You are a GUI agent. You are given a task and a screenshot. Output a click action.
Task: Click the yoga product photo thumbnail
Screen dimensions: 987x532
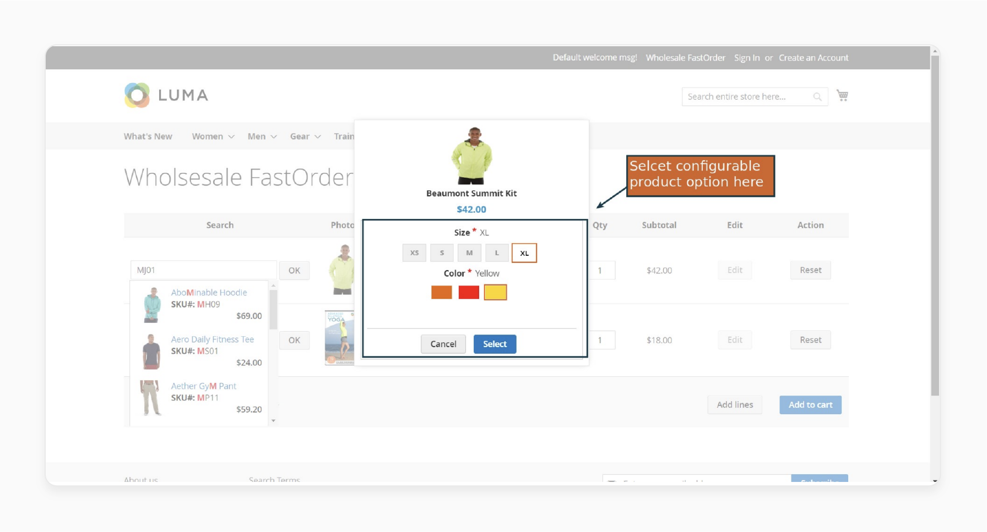click(x=340, y=338)
